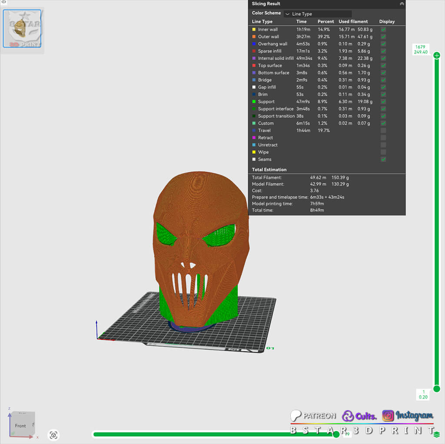Uncheck Inner wall display checkbox
The width and height of the screenshot is (445, 444).
pyautogui.click(x=383, y=30)
